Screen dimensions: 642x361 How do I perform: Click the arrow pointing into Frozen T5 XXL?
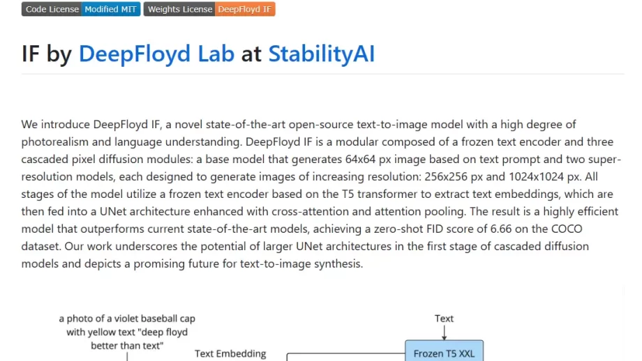[445, 333]
